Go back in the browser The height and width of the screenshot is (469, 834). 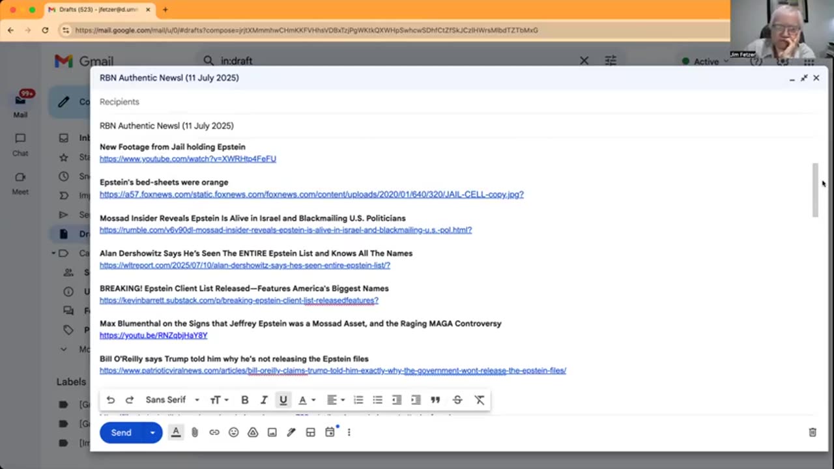coord(11,30)
